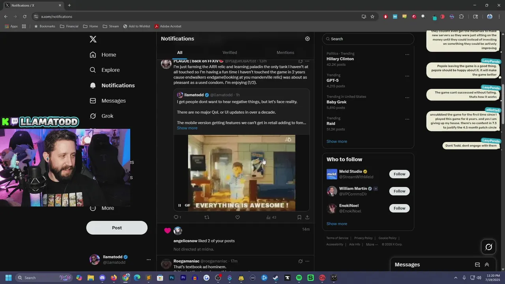Follow Meld Studio

tap(399, 174)
